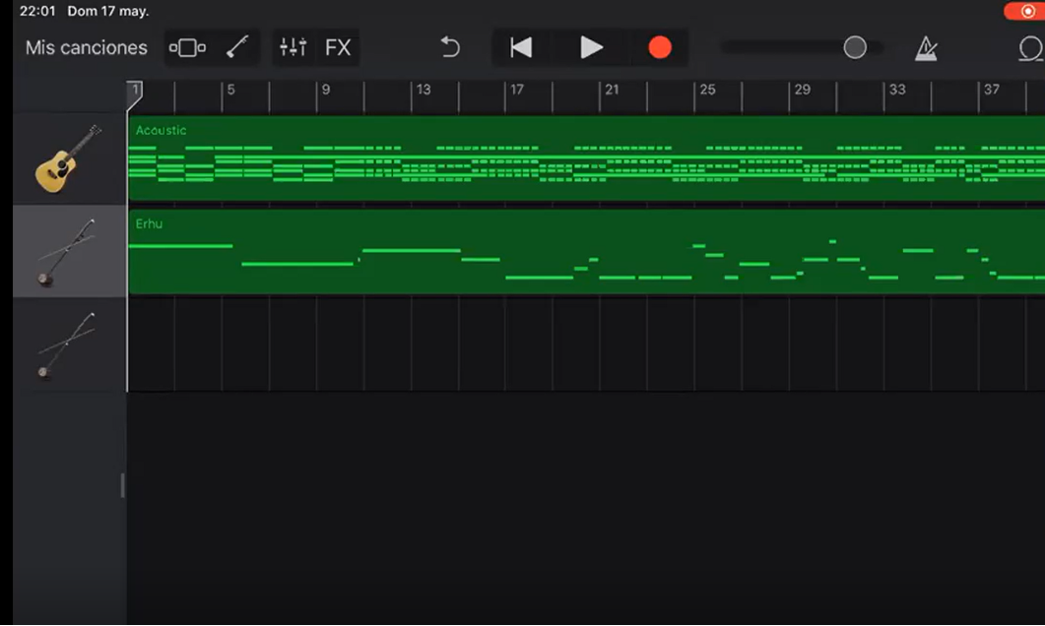Tap bar 17 on the ruler
Screen dimensions: 1045x626
coord(517,90)
